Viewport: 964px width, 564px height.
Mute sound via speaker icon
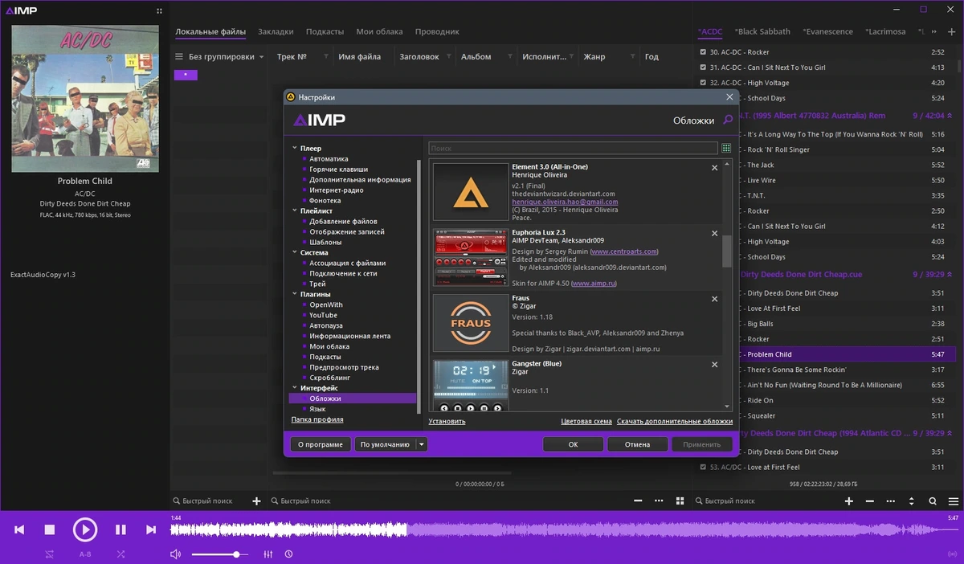point(176,554)
